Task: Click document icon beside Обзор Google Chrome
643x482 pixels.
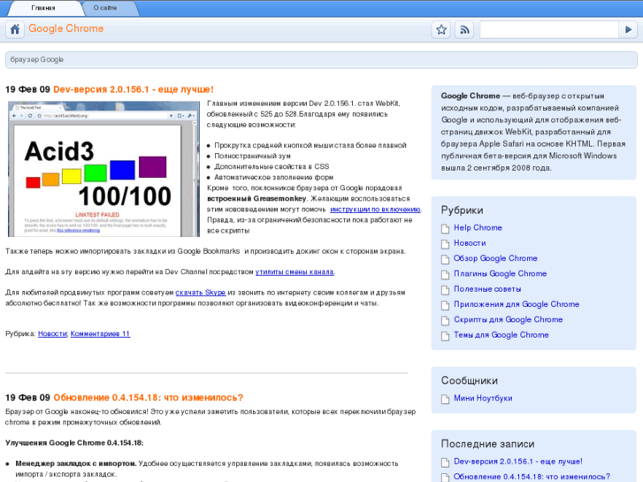Action: pyautogui.click(x=446, y=259)
